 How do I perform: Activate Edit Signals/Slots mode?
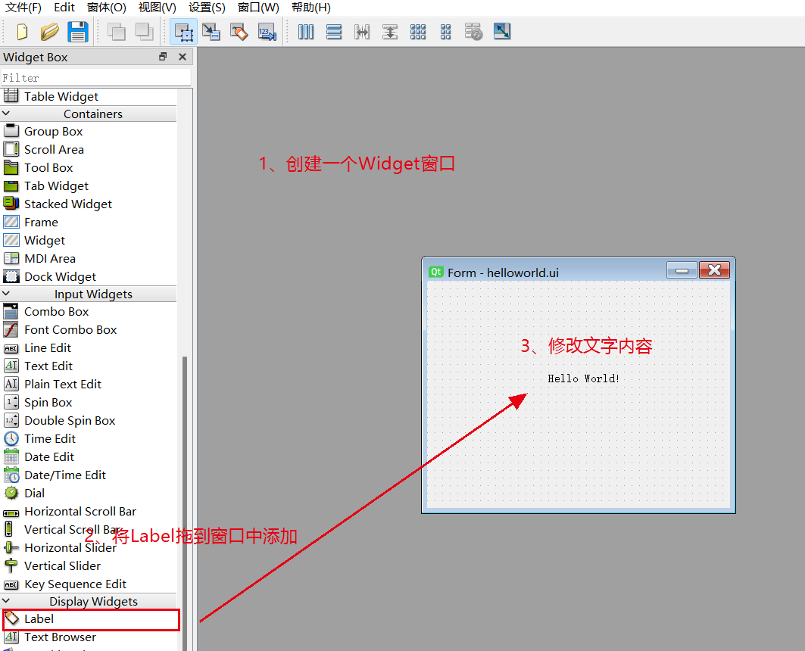(211, 32)
